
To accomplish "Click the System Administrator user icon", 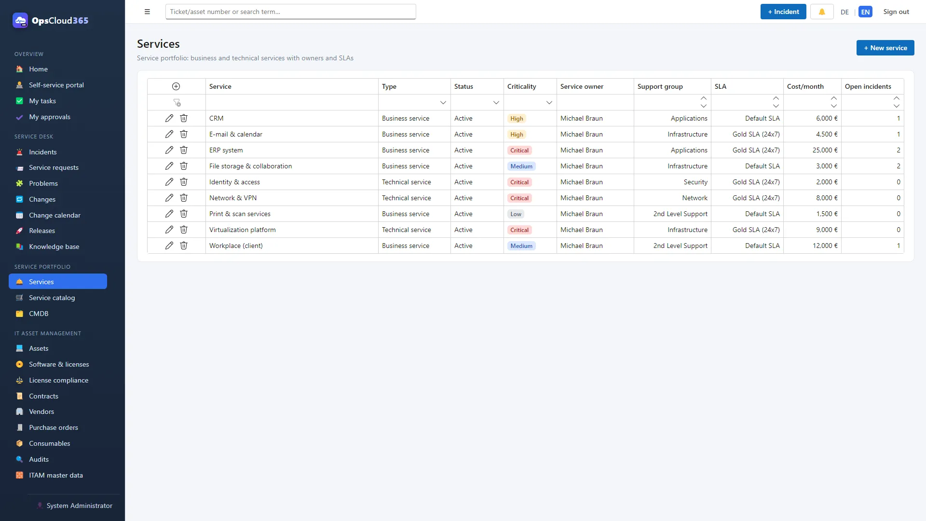I will 40,506.
